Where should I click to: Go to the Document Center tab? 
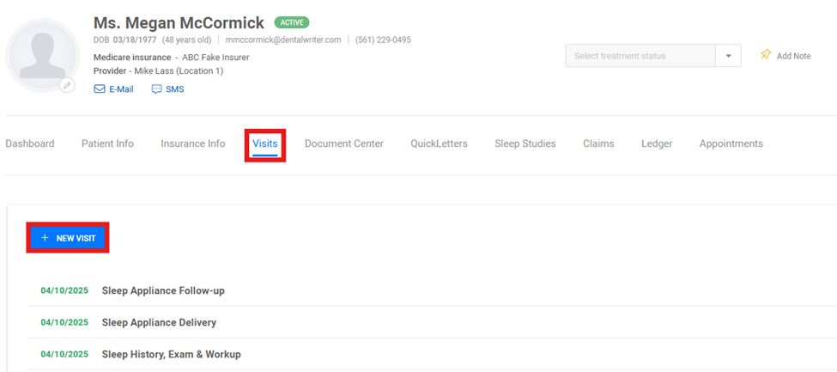[x=343, y=143]
